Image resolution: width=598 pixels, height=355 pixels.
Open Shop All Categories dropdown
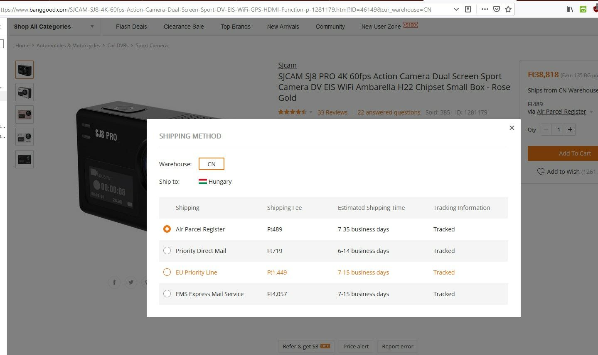click(54, 27)
